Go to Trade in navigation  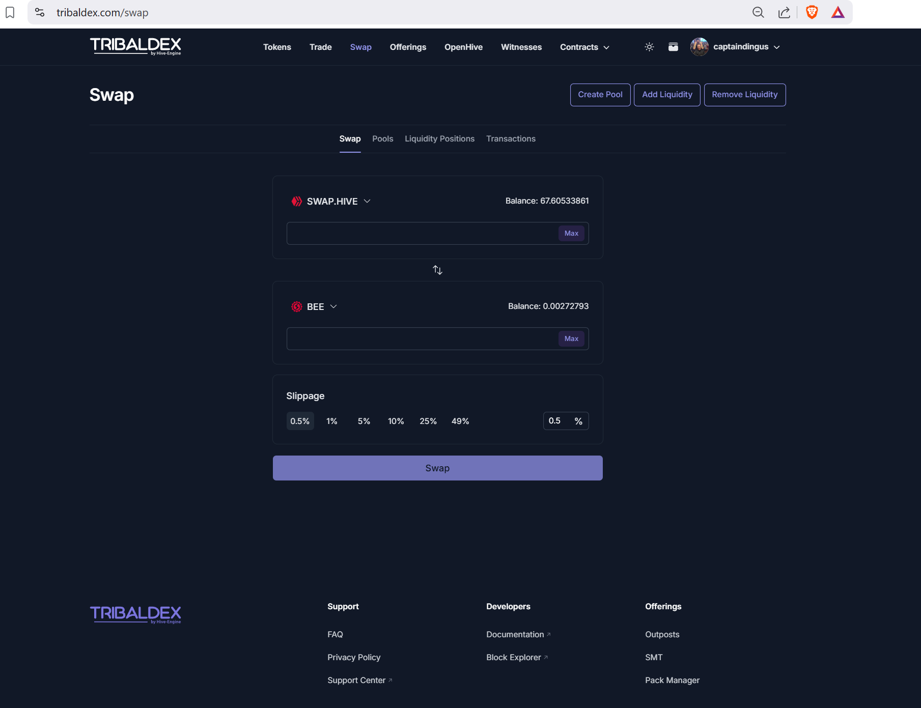coord(320,47)
